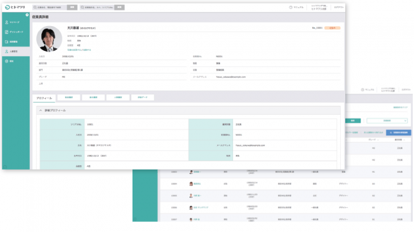Screen dimensions: 414x232
Task: Click avatar icon in row 10003, back window
Action: pyautogui.click(x=191, y=172)
